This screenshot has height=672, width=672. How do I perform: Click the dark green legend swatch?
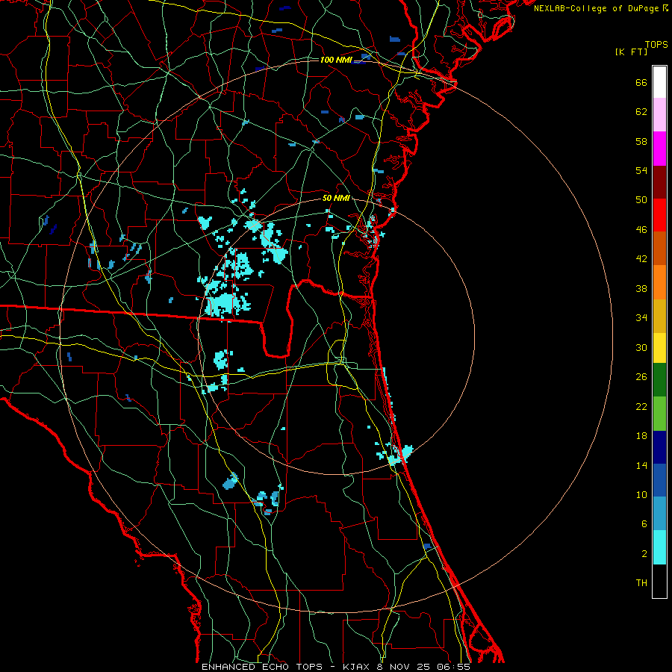659,380
